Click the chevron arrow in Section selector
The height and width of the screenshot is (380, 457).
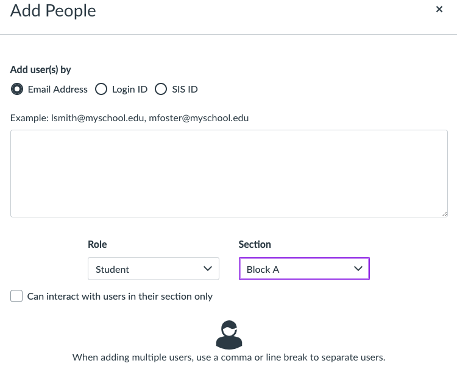pos(358,269)
